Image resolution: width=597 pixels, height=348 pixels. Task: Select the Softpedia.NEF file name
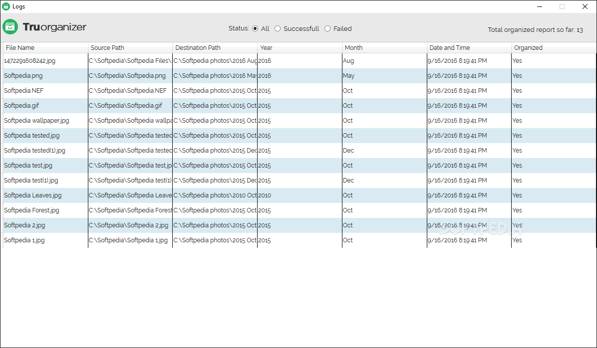pos(23,91)
